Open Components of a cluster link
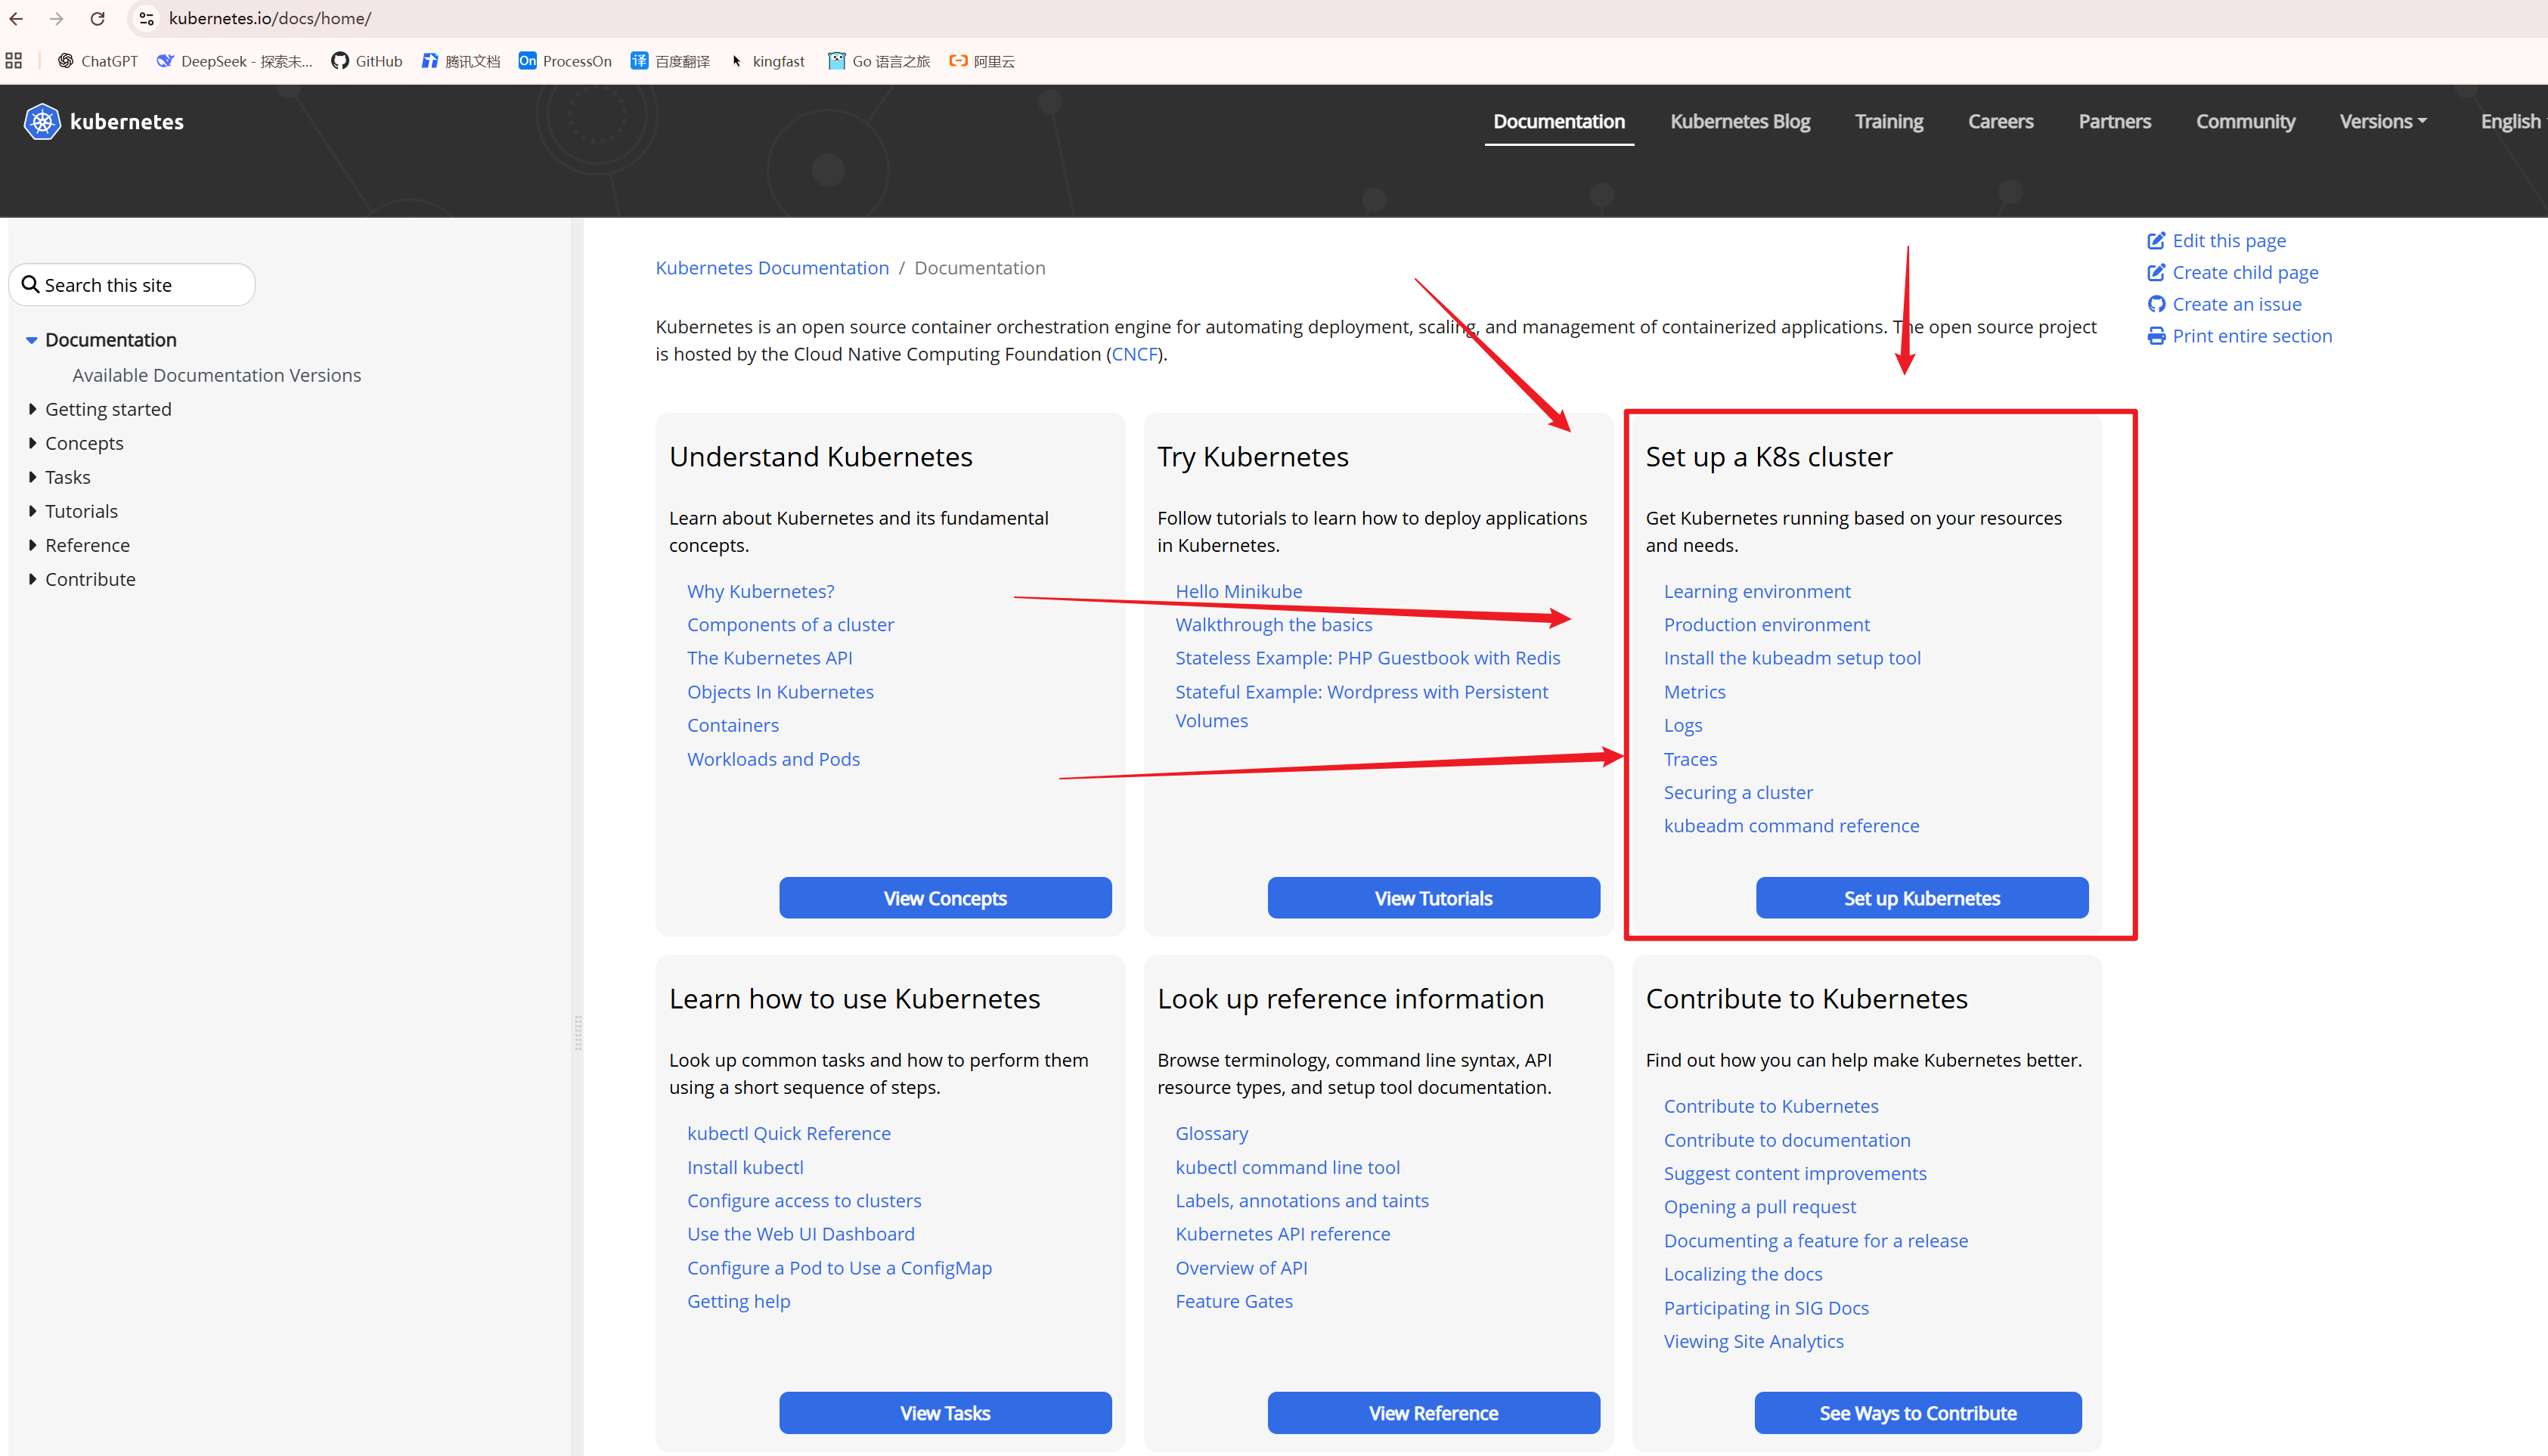This screenshot has width=2548, height=1456. tap(790, 624)
